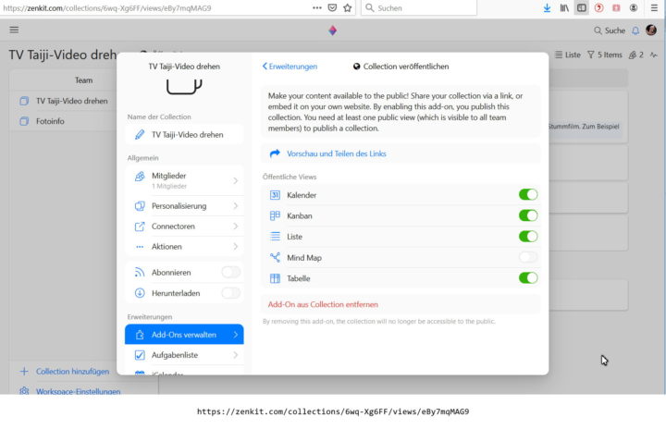Open the user profile avatar
The height and width of the screenshot is (429, 666).
[650, 31]
